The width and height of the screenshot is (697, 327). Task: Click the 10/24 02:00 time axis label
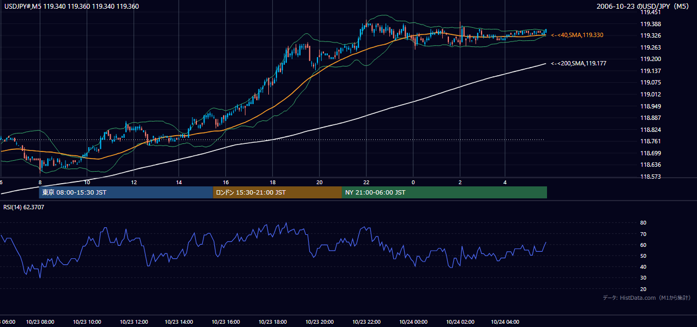click(x=460, y=322)
